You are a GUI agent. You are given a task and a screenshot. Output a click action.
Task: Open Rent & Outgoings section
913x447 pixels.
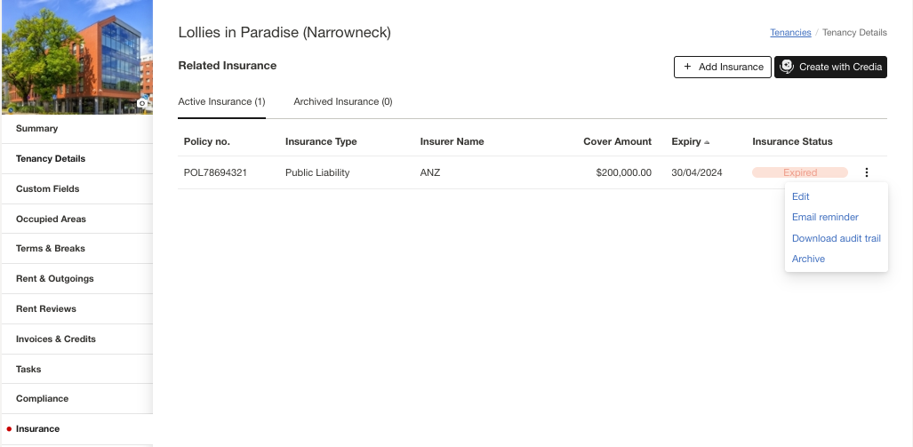coord(54,278)
